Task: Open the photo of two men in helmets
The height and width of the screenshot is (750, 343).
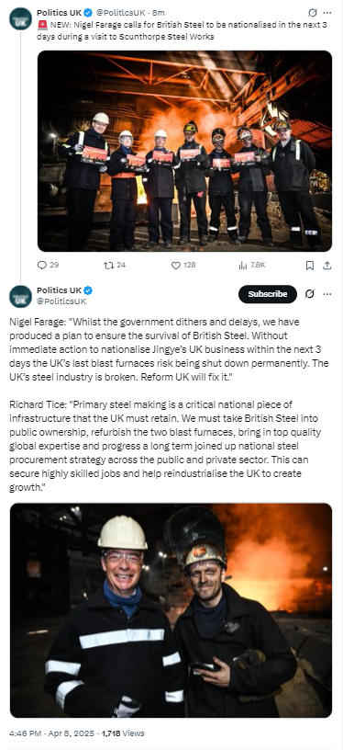Action: (171, 610)
